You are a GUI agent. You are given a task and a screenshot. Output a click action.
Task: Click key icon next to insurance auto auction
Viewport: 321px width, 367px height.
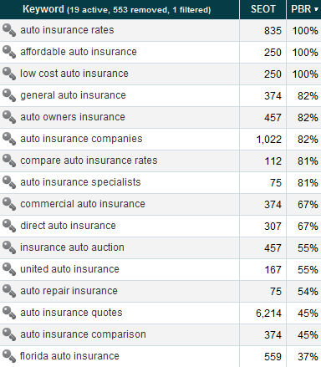pyautogui.click(x=9, y=247)
